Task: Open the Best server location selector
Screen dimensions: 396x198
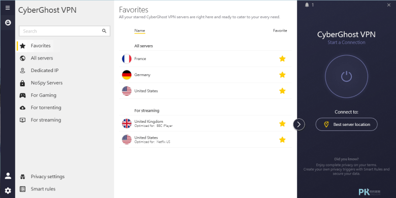Action: coord(346,124)
